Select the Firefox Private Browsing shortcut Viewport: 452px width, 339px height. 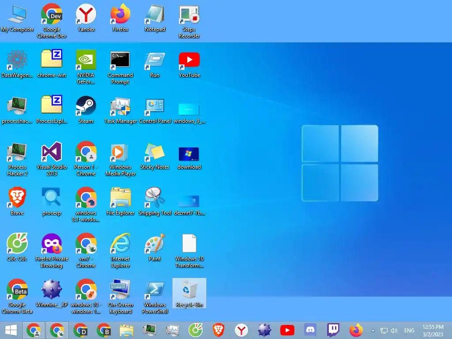pyautogui.click(x=52, y=251)
